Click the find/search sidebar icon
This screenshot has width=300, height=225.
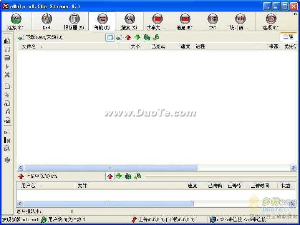(7, 148)
